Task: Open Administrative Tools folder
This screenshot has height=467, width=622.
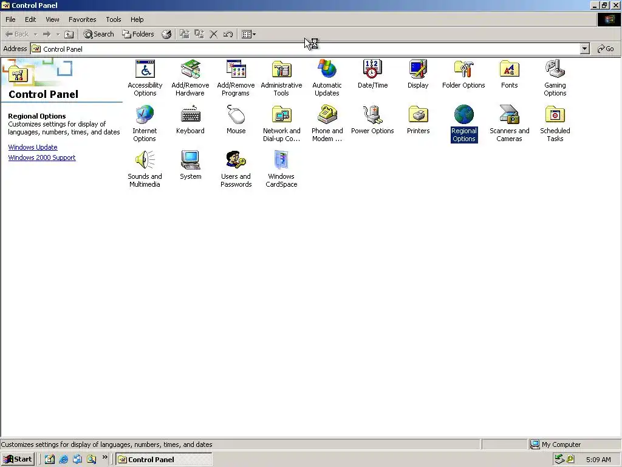Action: point(281,78)
